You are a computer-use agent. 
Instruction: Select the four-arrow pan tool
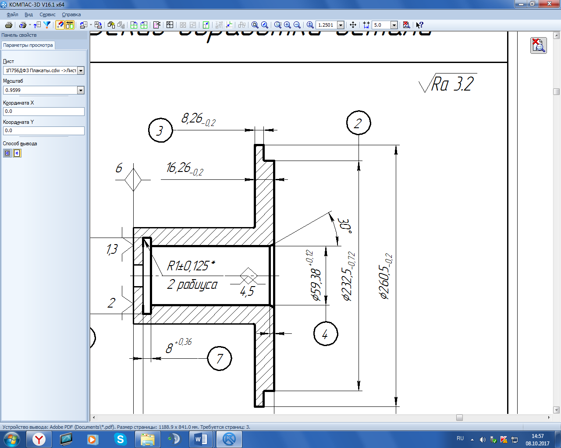tap(353, 25)
